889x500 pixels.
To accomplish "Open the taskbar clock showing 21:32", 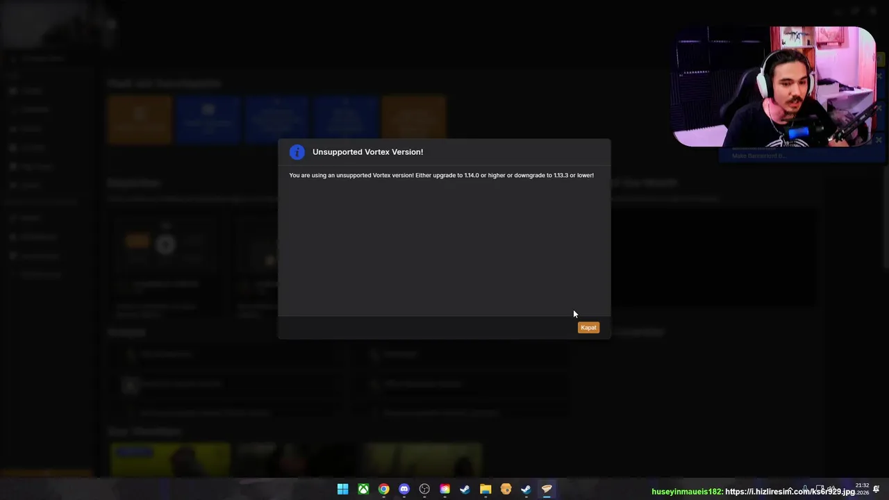I will 862,489.
